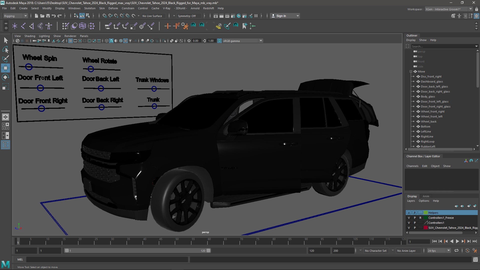This screenshot has width=480, height=270.
Task: Click the New Scene icon
Action: 36,16
